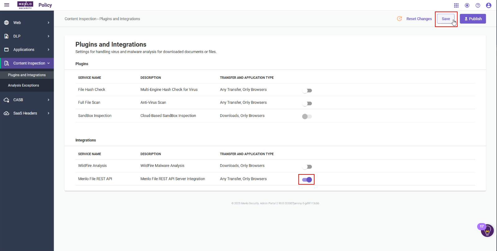
Task: Click Downloads, Only Browsers in SandBox Inspection row
Action: click(x=242, y=116)
